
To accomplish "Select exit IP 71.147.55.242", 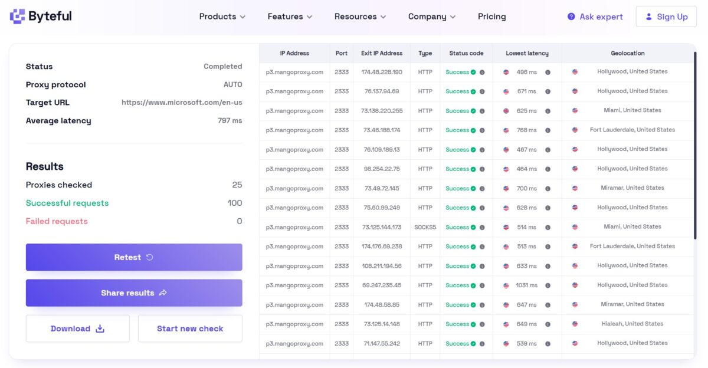I will 382,343.
